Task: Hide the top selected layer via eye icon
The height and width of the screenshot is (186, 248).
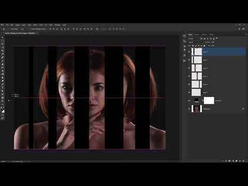Action: coord(189,52)
